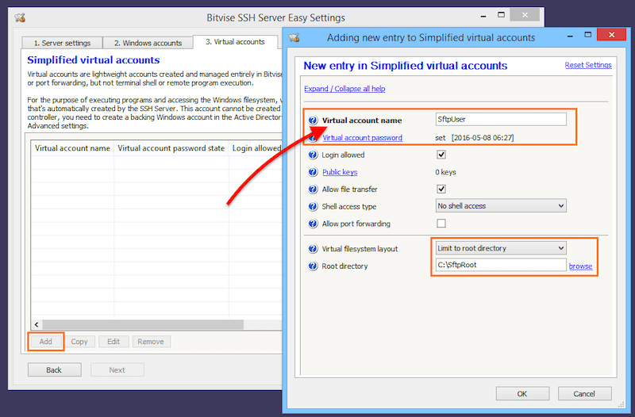Screen dimensions: 635x417
Task: Toggle the Allow file transfer checkbox
Action: pos(441,189)
